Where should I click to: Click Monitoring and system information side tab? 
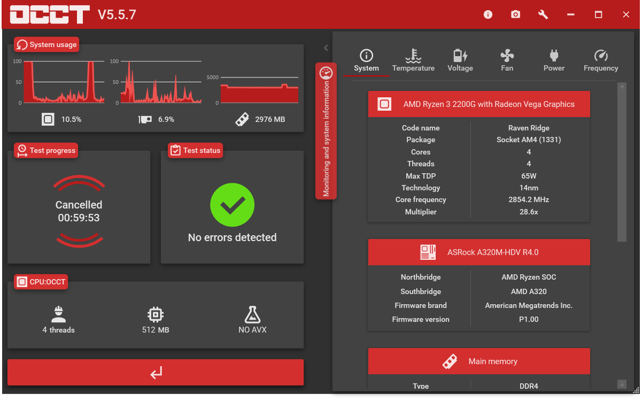coord(326,131)
